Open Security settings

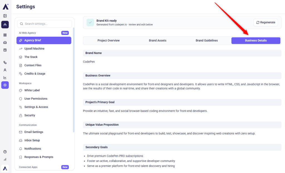click(44, 115)
